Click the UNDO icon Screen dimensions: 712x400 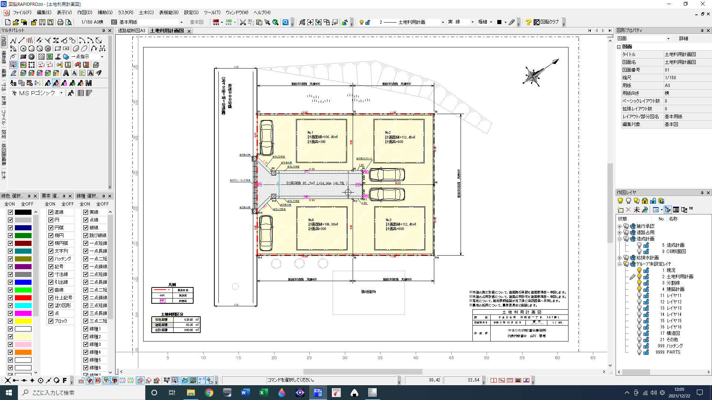coord(216,22)
